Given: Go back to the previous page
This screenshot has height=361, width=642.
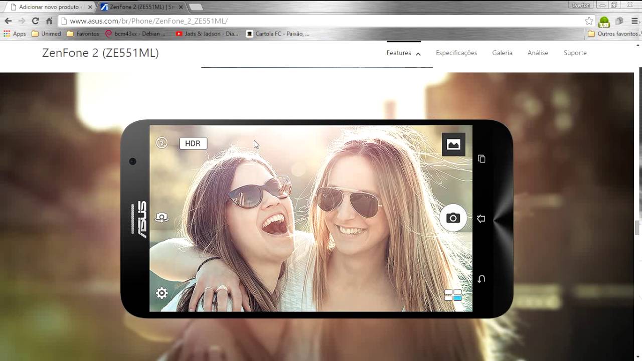Looking at the screenshot, I should pyautogui.click(x=8, y=21).
